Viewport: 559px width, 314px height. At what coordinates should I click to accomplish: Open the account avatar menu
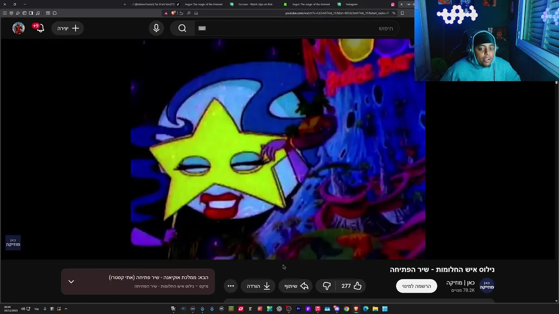click(x=18, y=28)
